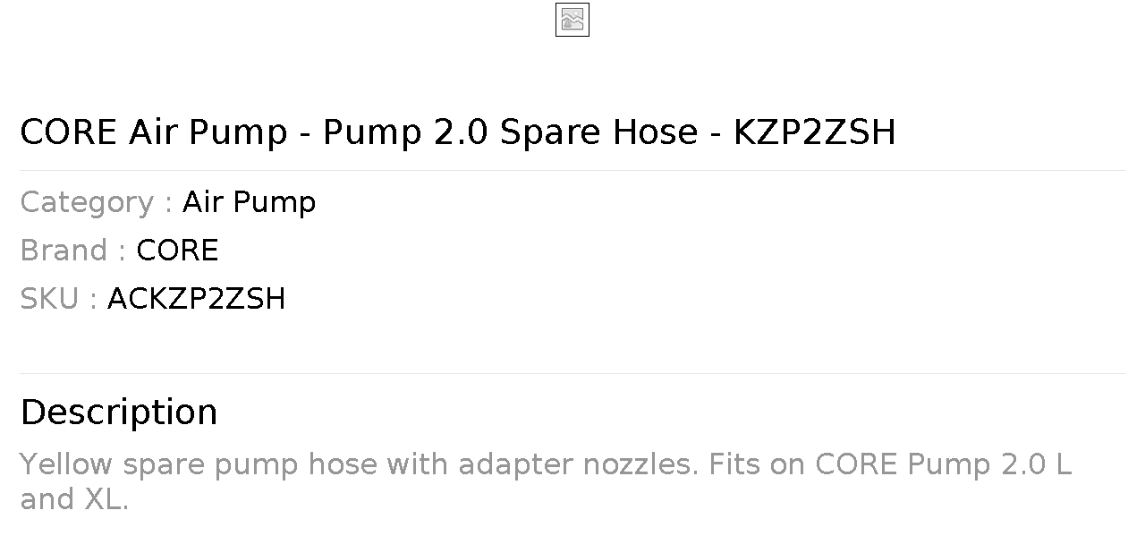
Task: Click 'CORE Air Pump' at title start
Action: pyautogui.click(x=154, y=132)
